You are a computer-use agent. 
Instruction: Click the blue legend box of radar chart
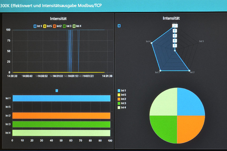click(x=119, y=26)
